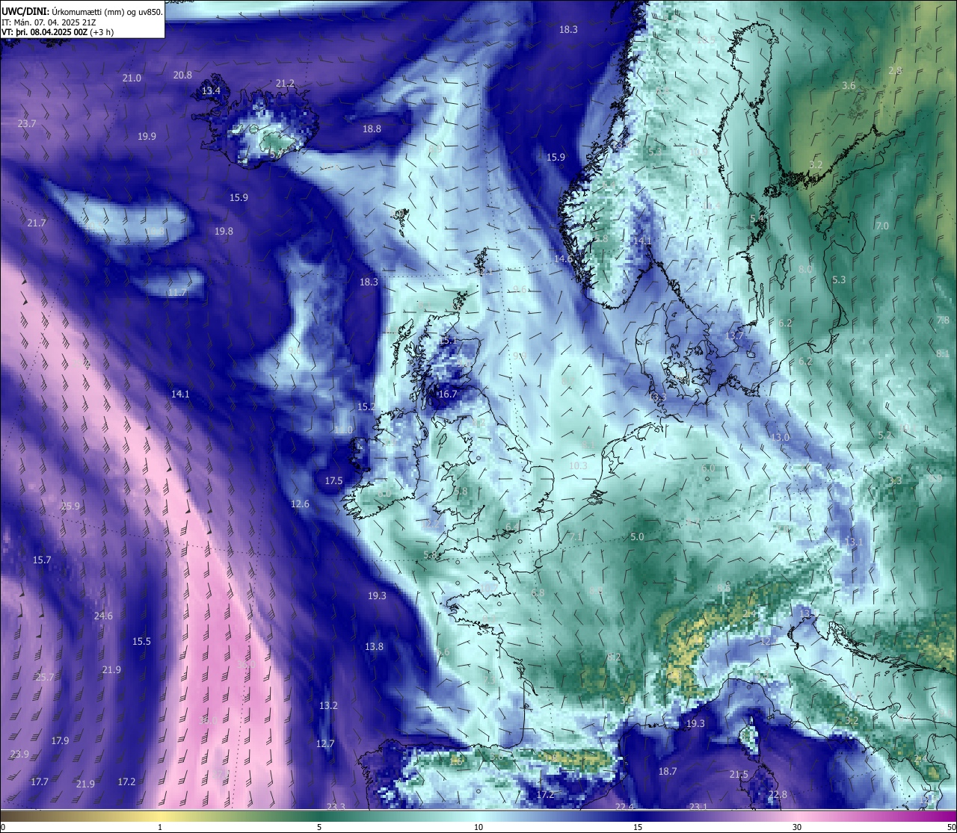957x833 pixels.
Task: Click the map value 24.6
Action: [x=103, y=616]
